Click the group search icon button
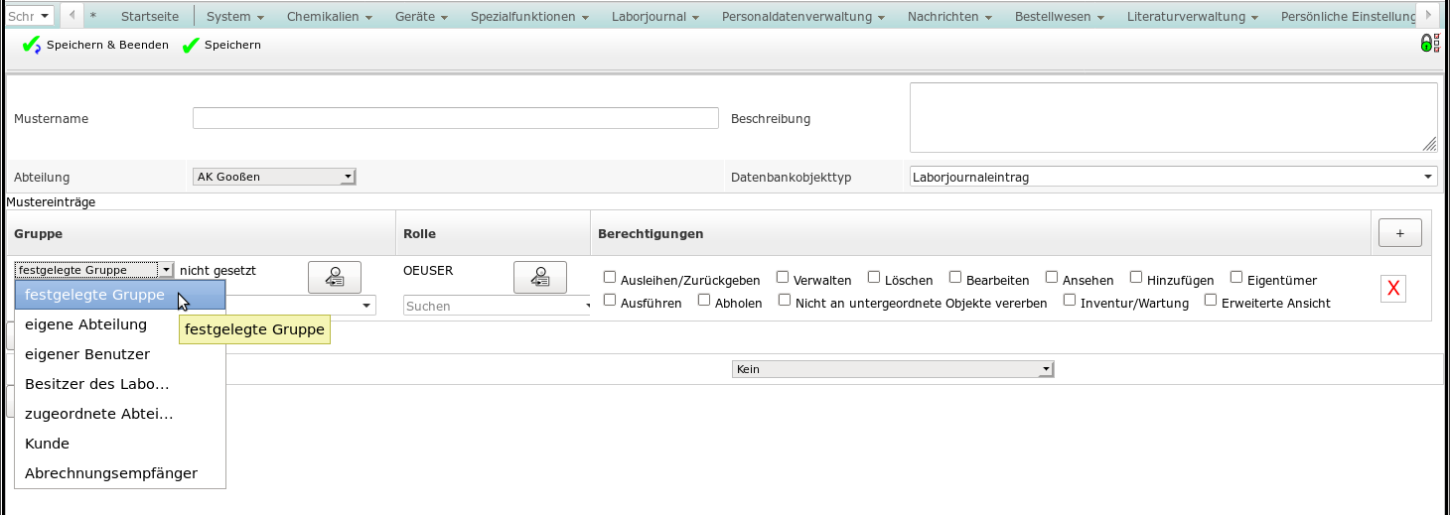This screenshot has width=1450, height=515. pos(335,278)
